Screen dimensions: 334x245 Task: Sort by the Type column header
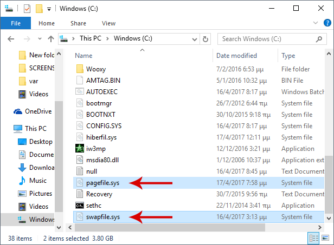(288, 56)
